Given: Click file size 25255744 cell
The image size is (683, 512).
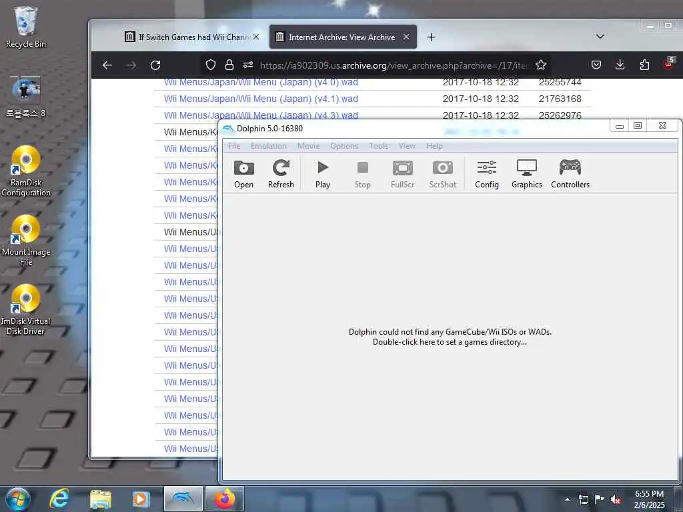Looking at the screenshot, I should [560, 82].
